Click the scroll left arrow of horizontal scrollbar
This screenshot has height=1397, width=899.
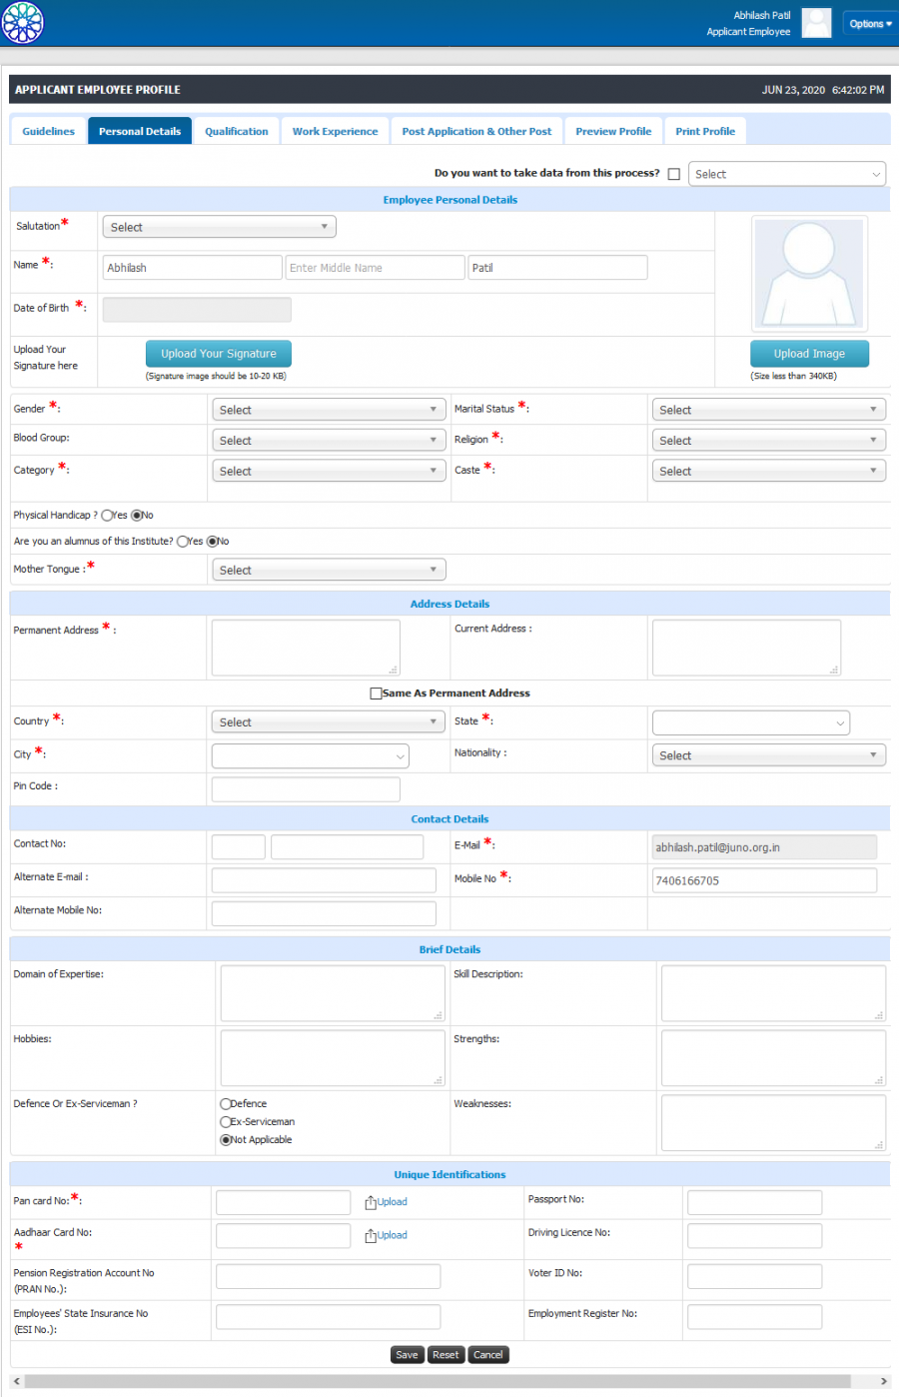click(x=16, y=1381)
